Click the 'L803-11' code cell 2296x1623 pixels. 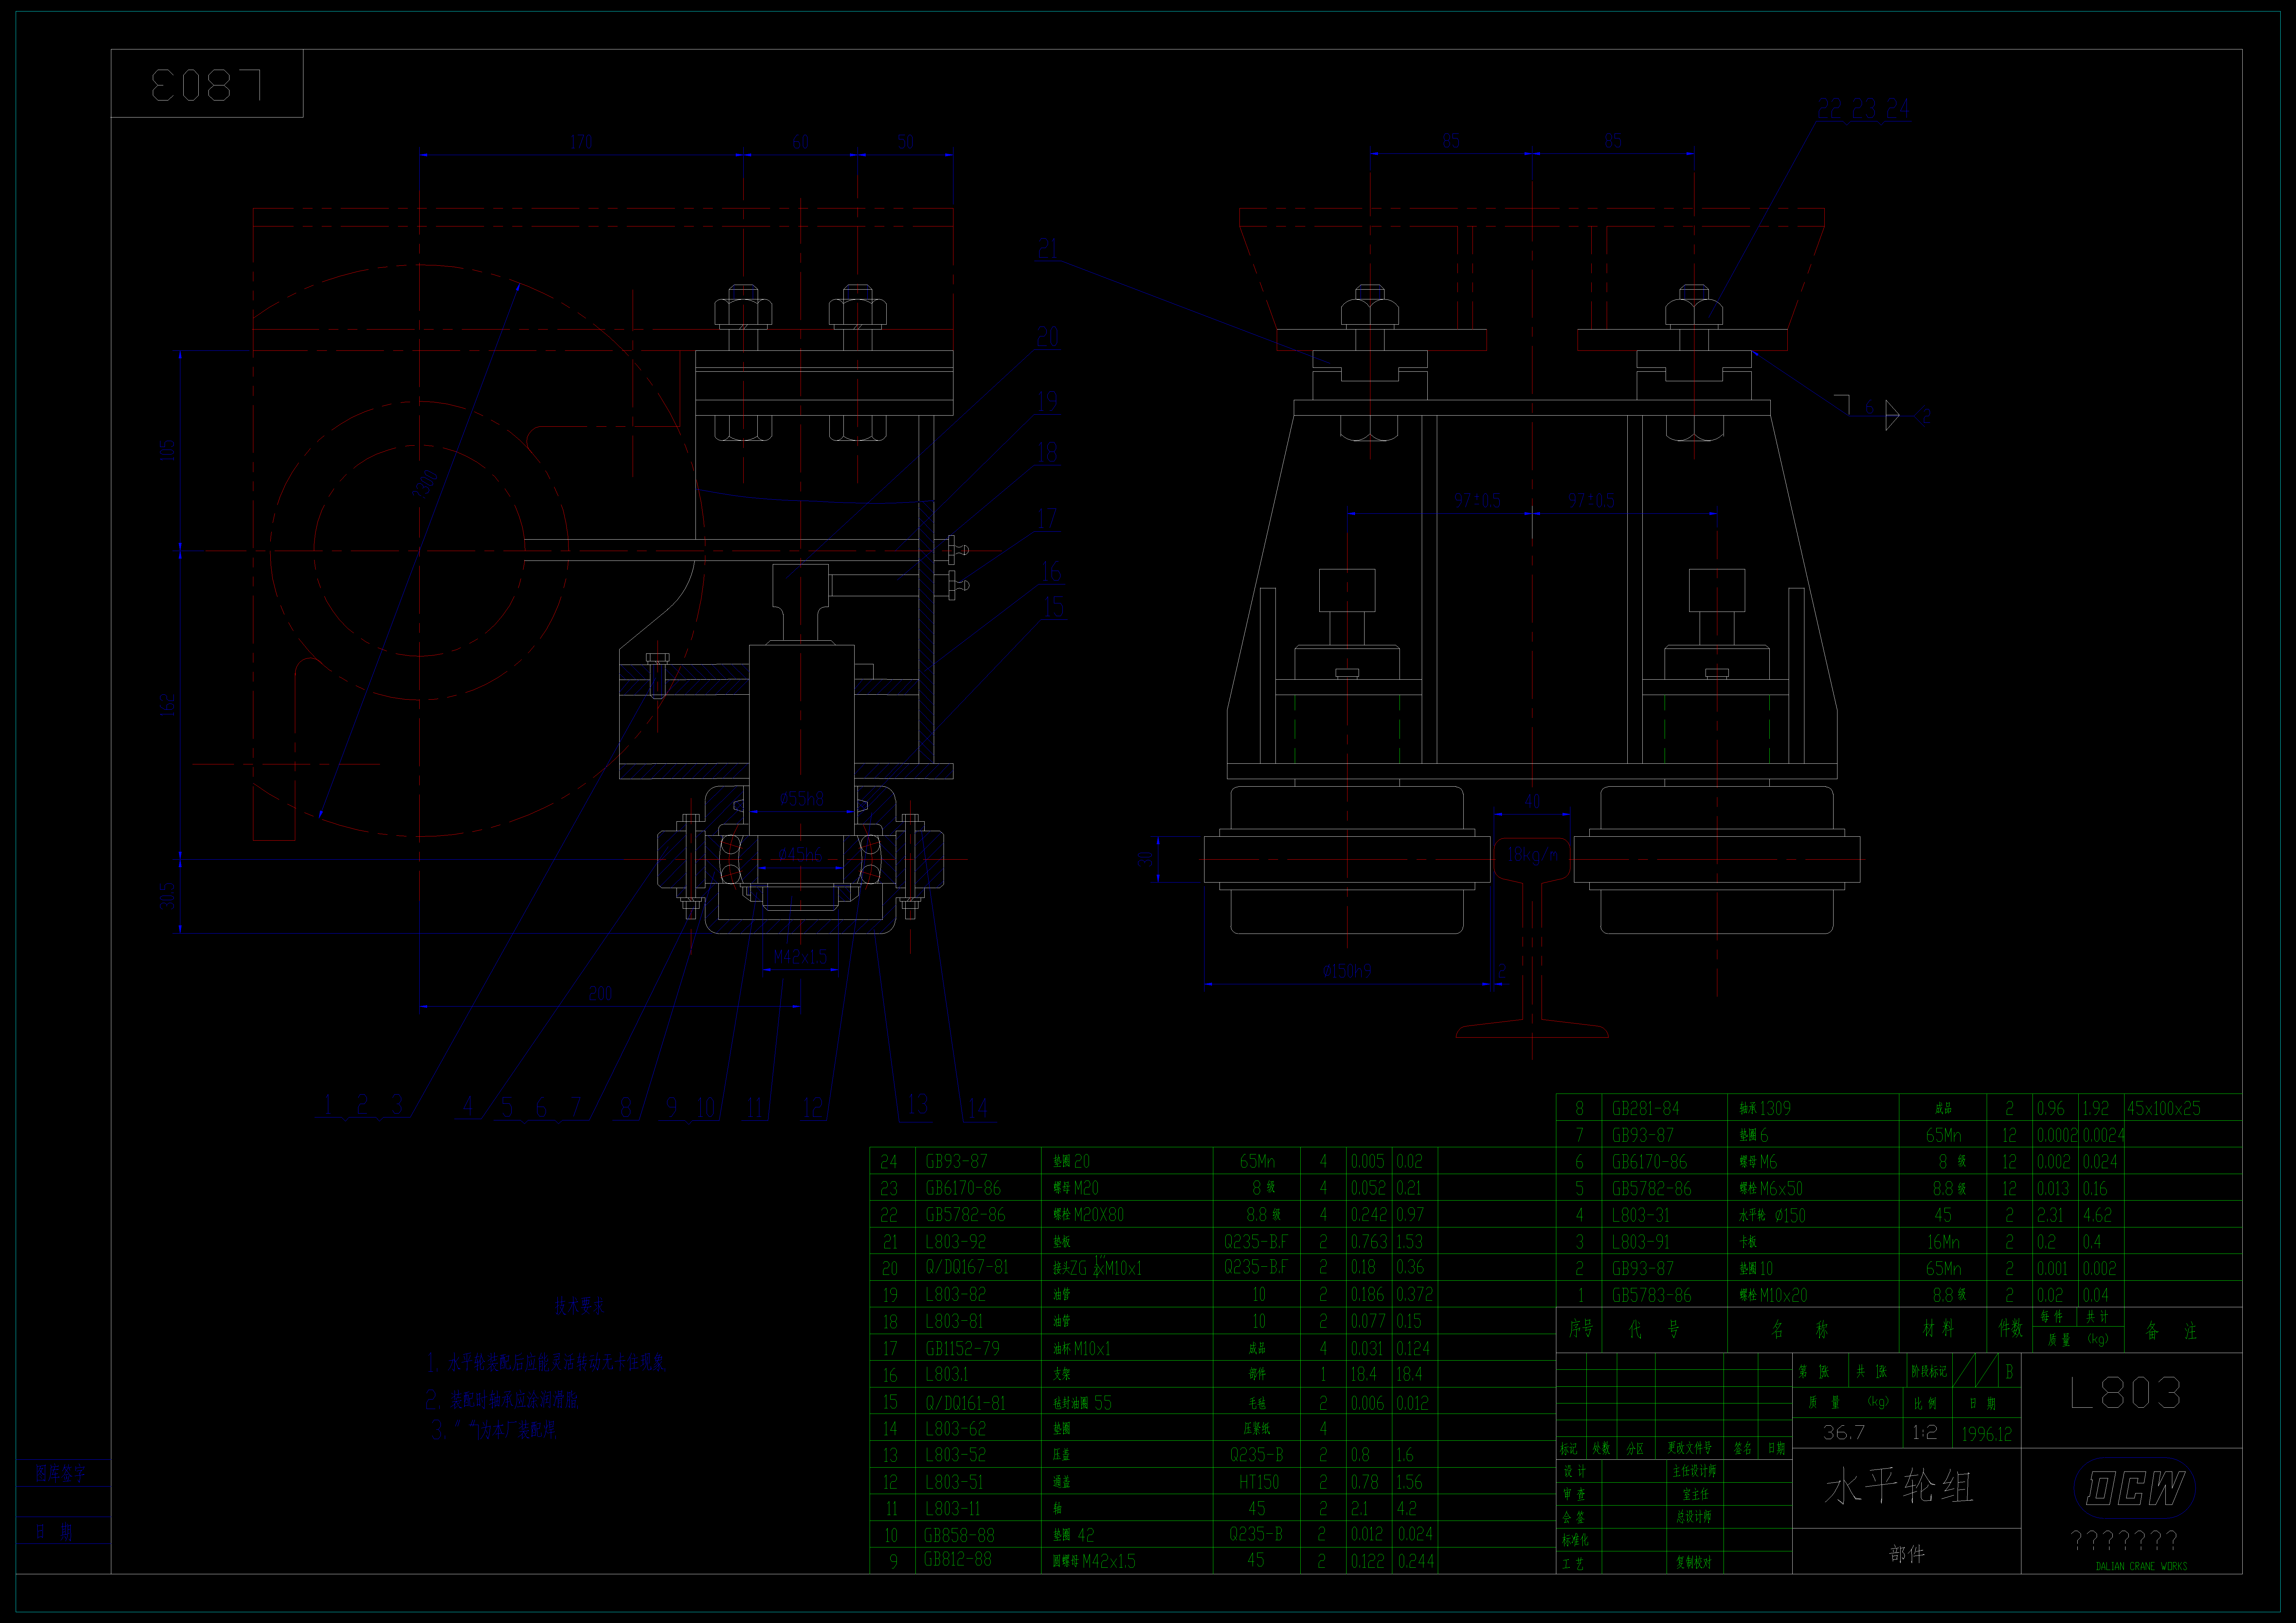pos(953,1508)
